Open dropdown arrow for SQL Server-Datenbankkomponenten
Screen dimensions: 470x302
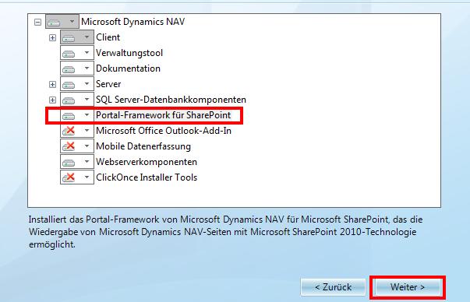[x=87, y=100]
